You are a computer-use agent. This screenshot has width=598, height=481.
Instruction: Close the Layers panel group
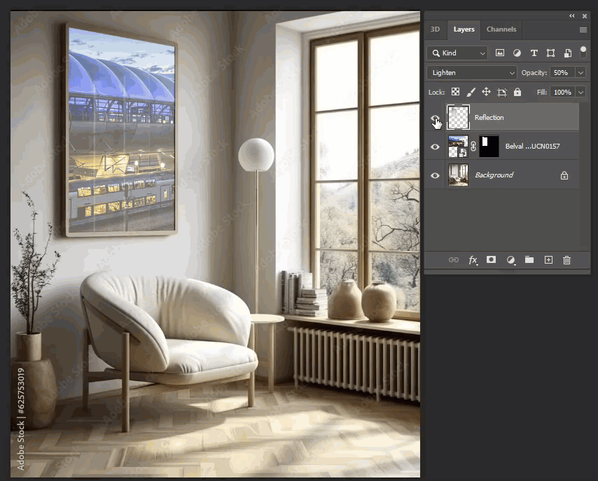tap(584, 15)
